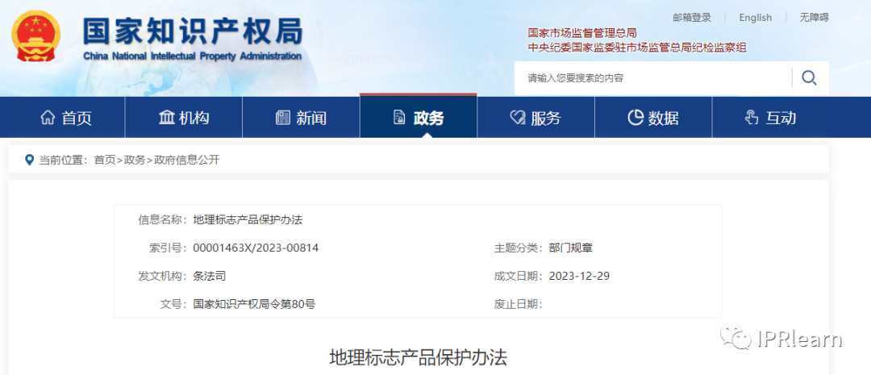Click the search magnifier icon

click(x=810, y=77)
